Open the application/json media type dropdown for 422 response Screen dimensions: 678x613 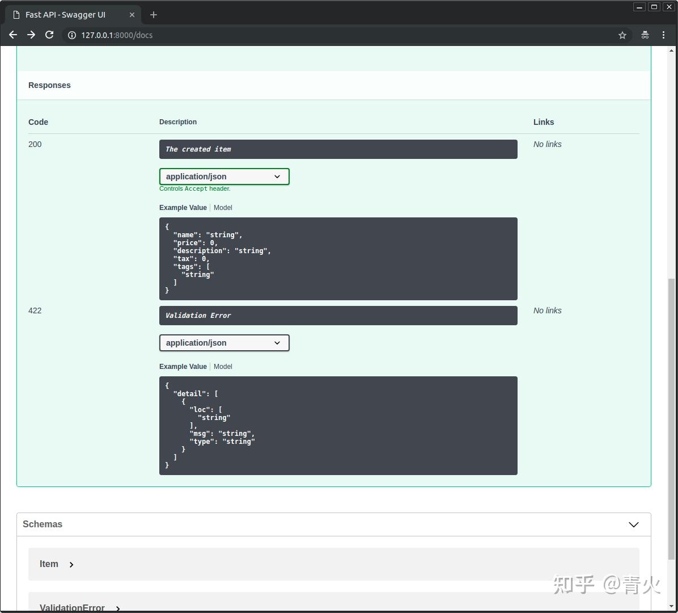pos(224,343)
